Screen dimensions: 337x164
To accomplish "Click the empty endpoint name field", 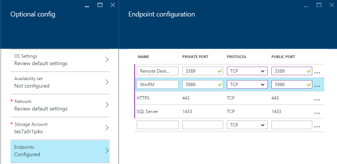I will [158, 125].
